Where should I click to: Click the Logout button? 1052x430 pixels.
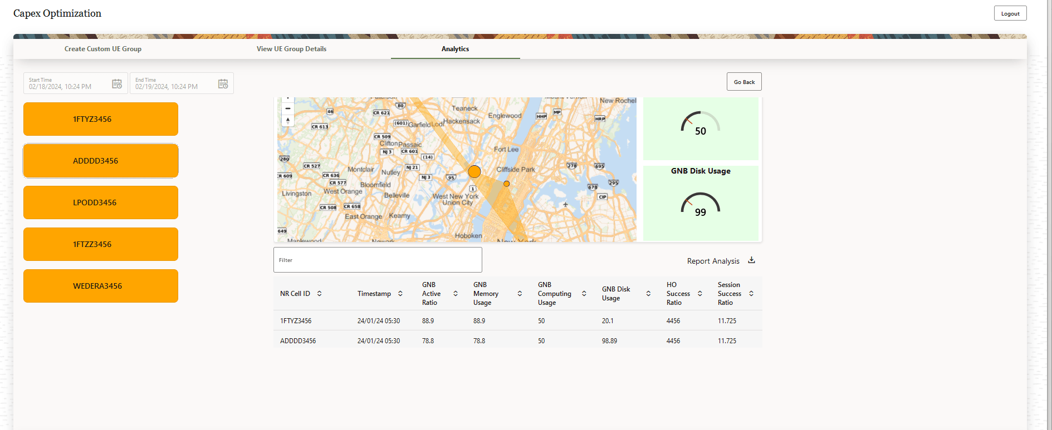[x=1010, y=13]
